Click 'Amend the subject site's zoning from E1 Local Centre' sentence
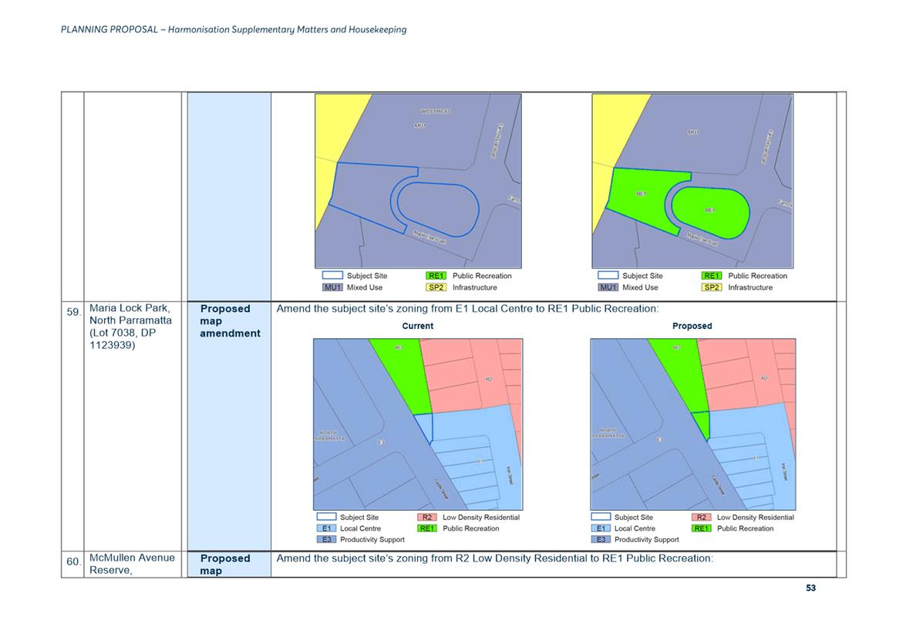The width and height of the screenshot is (906, 640). pos(467,309)
